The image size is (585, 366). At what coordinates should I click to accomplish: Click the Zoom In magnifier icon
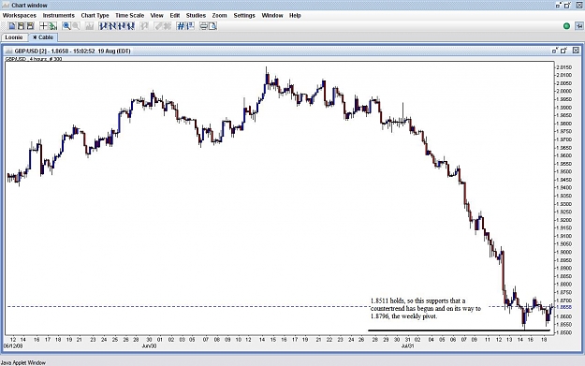pyautogui.click(x=66, y=26)
